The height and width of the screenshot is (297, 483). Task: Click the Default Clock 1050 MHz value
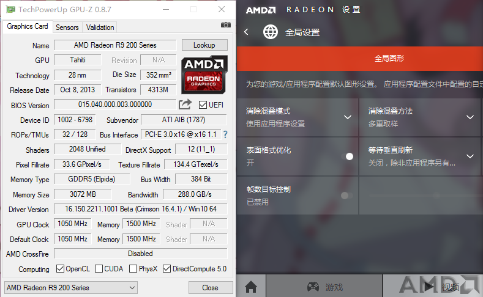tap(72, 239)
